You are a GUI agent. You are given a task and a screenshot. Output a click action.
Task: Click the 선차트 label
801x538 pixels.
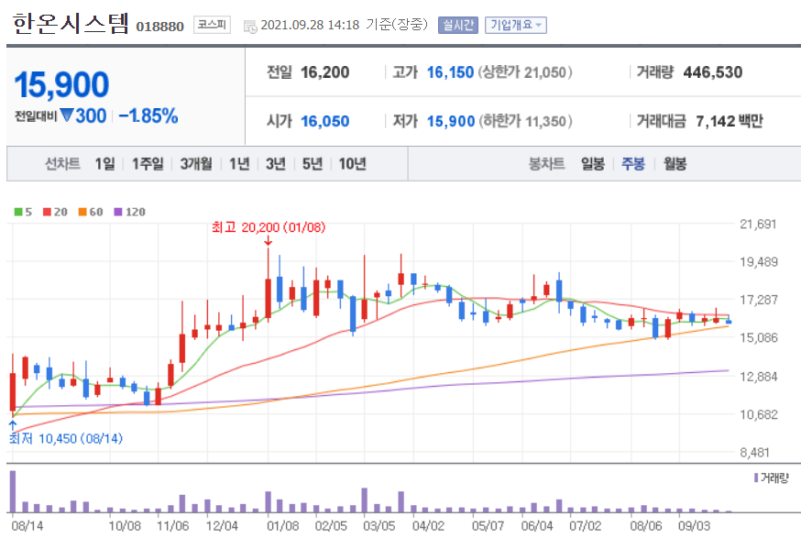coord(62,164)
